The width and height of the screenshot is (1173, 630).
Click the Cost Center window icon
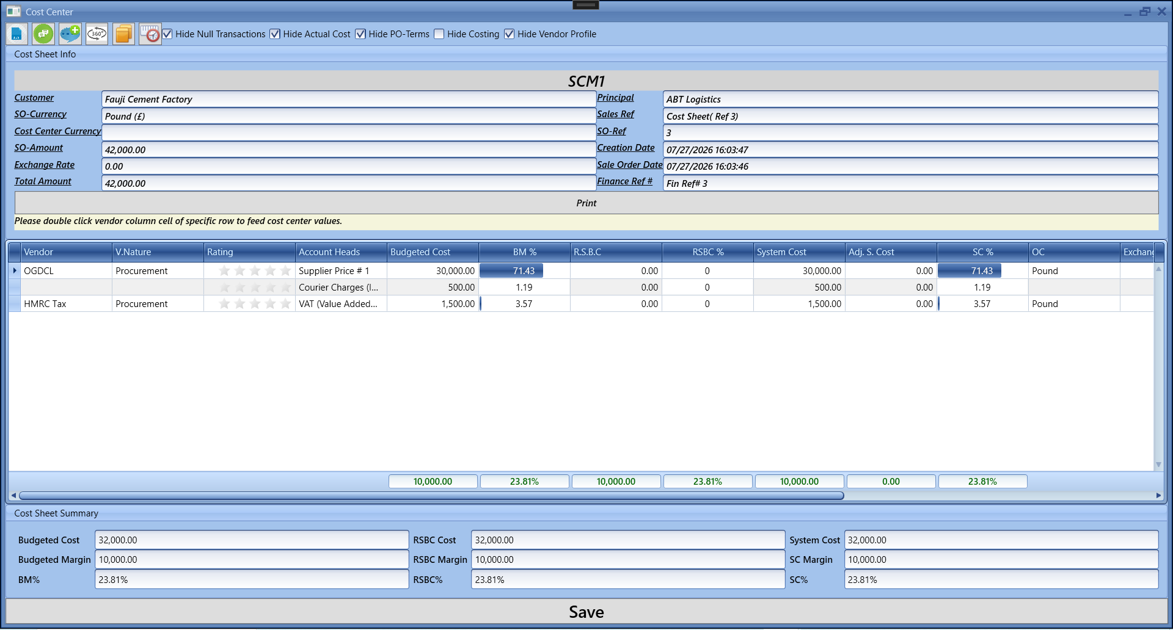pos(13,12)
